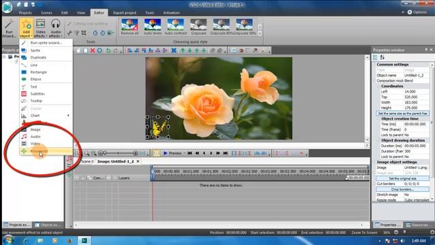435x245 pixels.
Task: Click the cutting scissors tool icon
Action: 69,33
